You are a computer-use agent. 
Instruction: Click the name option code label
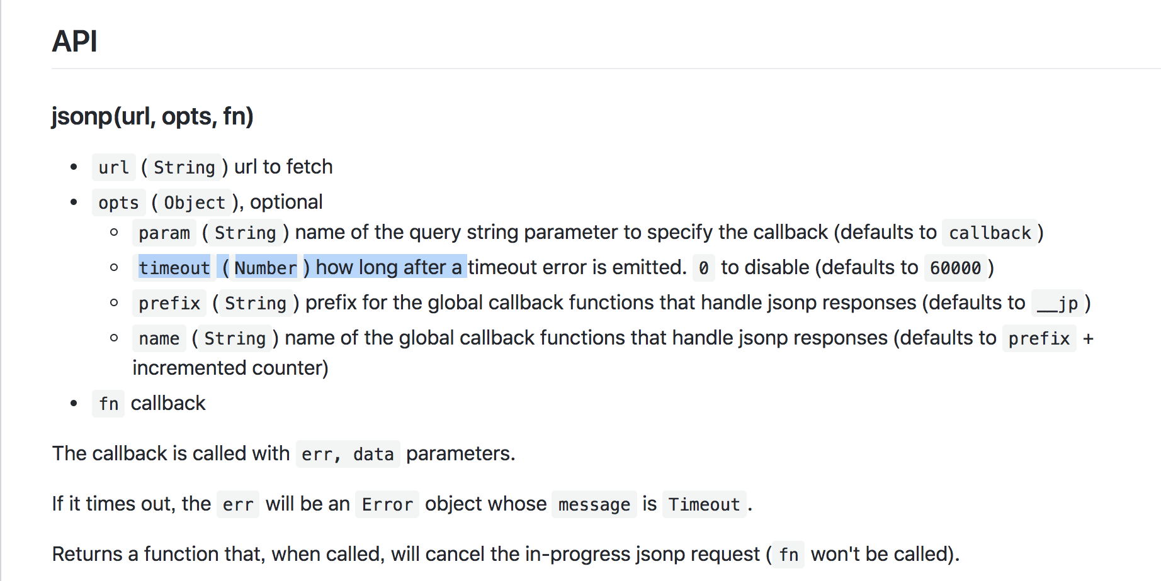pos(159,338)
